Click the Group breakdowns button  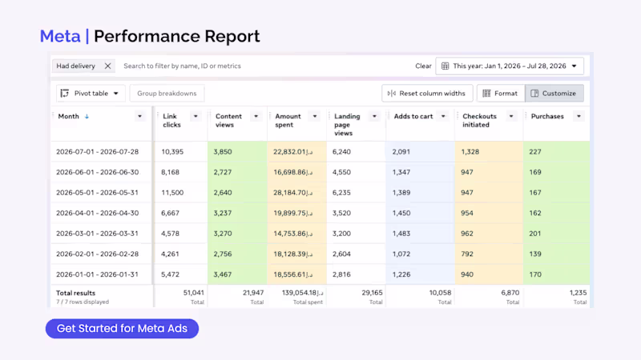coord(167,93)
